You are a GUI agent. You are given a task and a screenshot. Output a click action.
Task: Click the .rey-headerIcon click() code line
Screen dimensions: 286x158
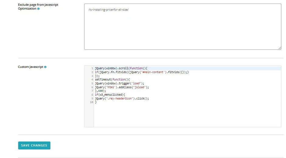tap(122, 98)
